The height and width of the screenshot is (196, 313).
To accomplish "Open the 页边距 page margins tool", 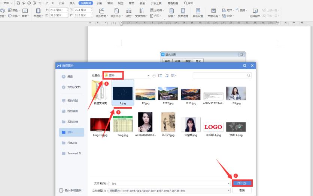I will click(x=38, y=13).
